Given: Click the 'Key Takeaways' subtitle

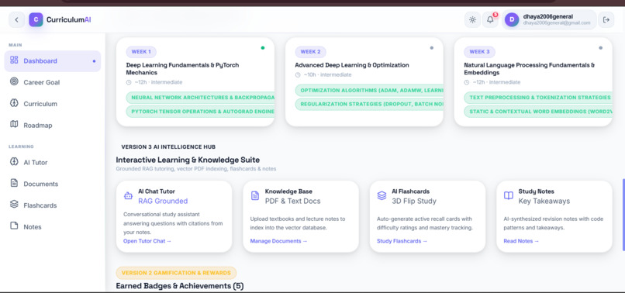Looking at the screenshot, I should (544, 202).
